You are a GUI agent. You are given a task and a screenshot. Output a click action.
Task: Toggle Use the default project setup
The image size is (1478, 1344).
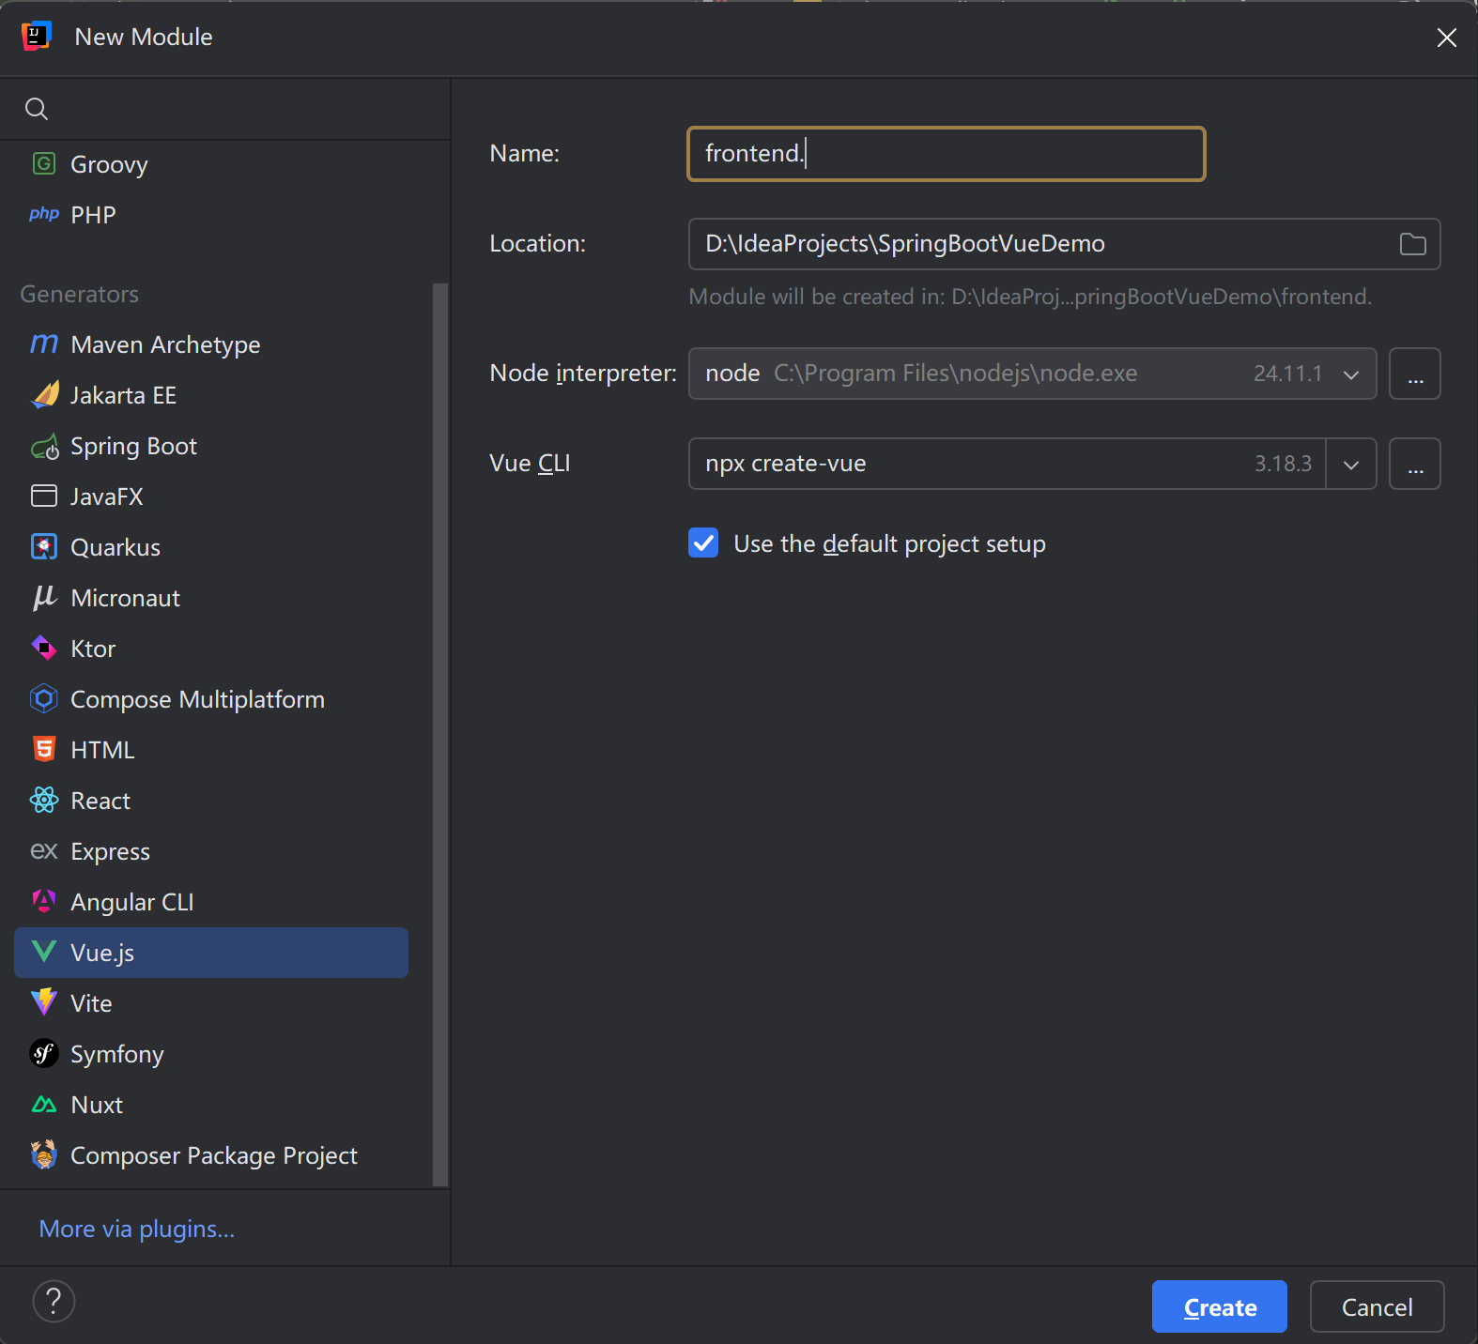point(703,543)
